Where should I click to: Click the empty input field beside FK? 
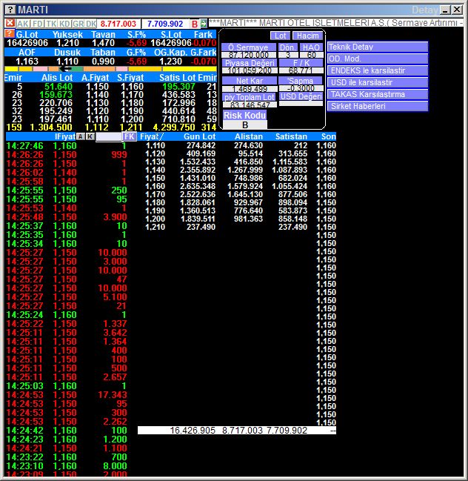pos(109,137)
